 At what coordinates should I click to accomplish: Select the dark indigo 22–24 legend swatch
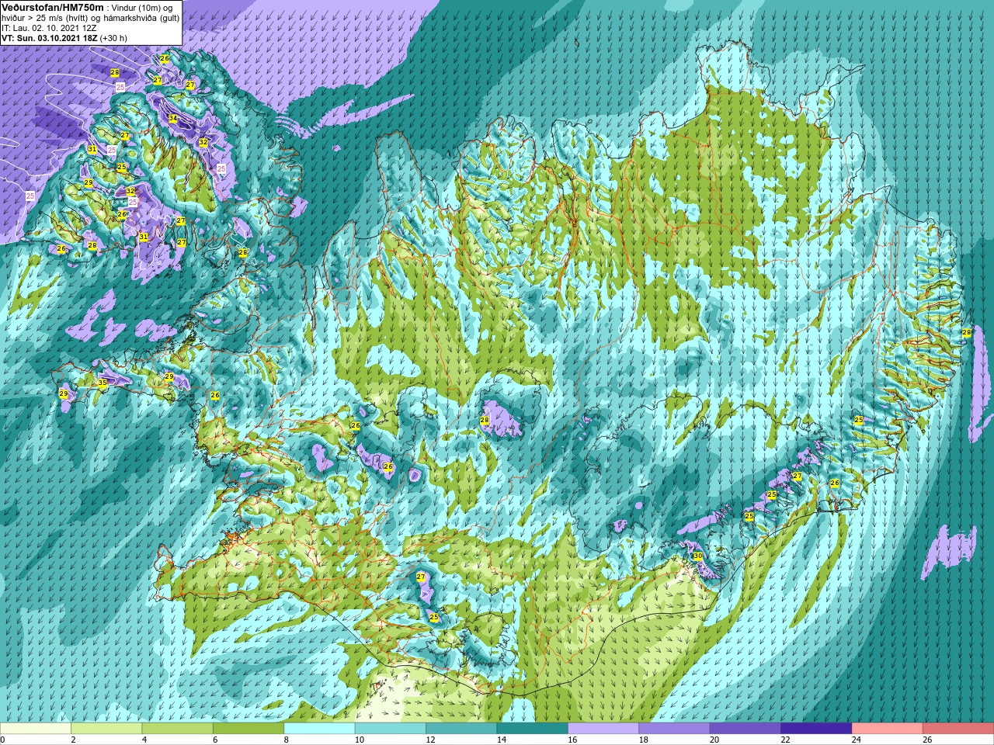click(816, 729)
